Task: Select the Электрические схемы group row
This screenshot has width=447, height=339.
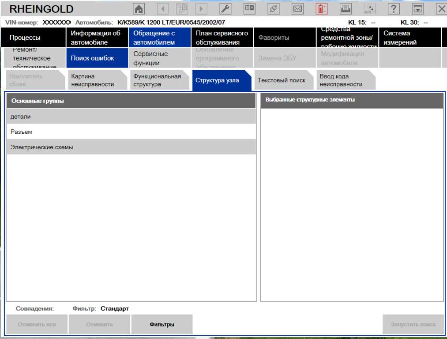Action: pos(131,147)
